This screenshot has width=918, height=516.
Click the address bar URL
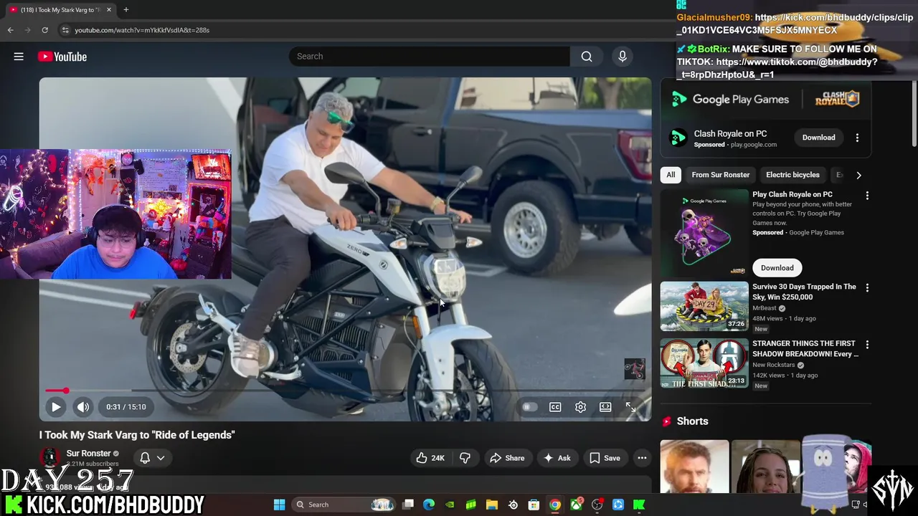click(x=142, y=30)
